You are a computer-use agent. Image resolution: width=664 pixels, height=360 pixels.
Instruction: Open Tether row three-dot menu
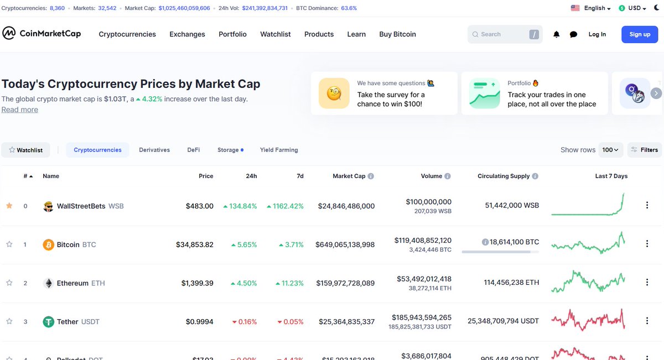(x=647, y=321)
